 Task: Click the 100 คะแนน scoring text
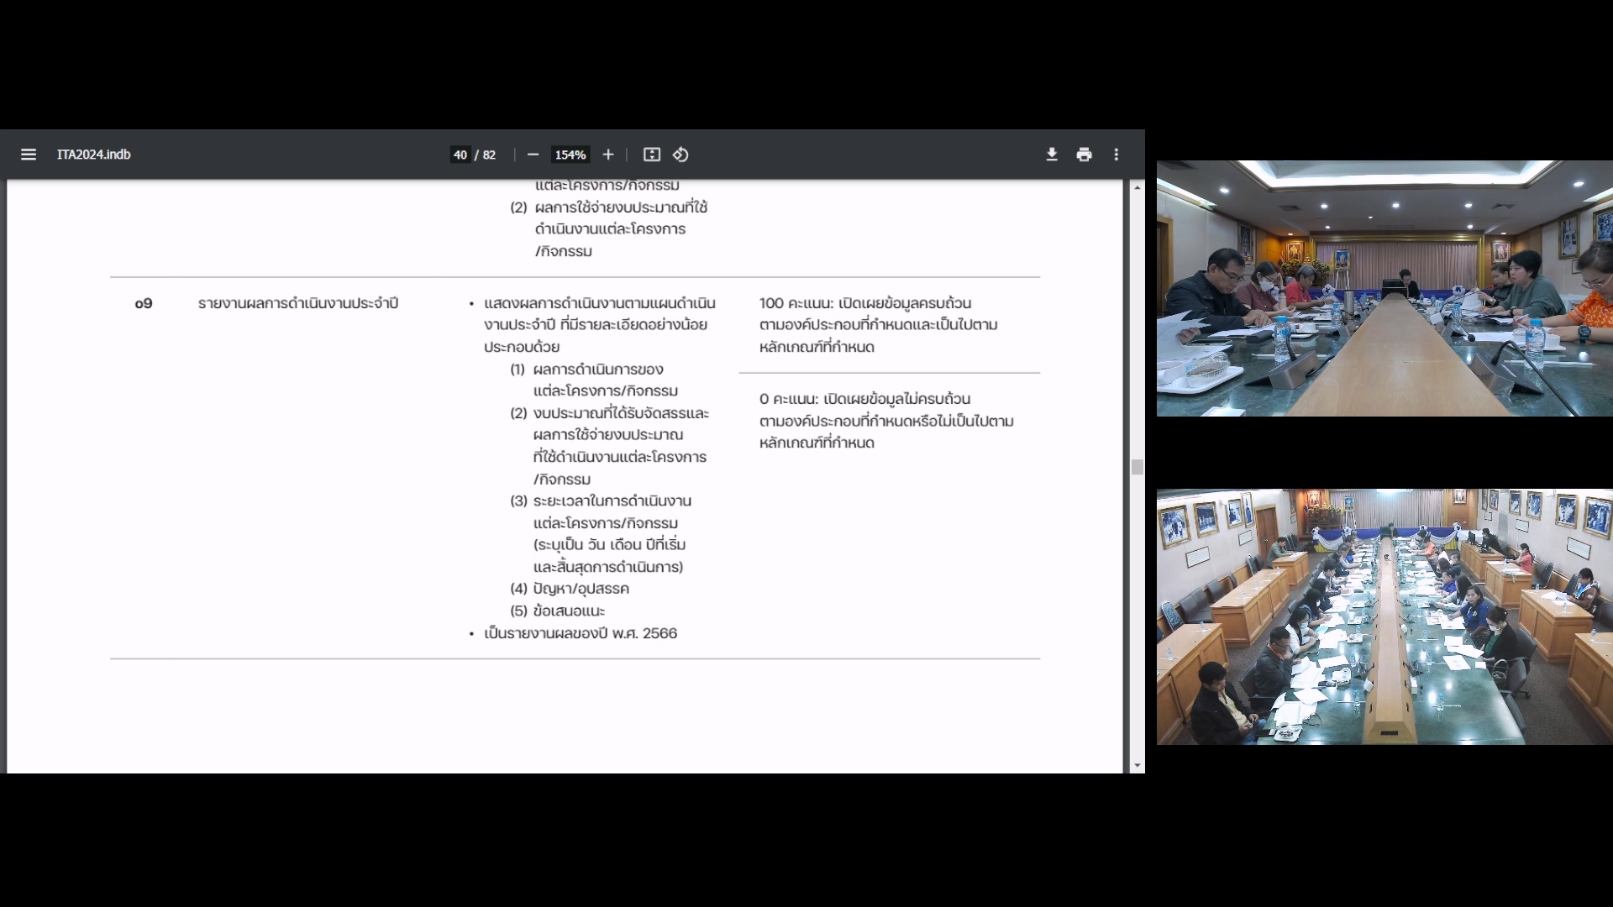point(795,303)
